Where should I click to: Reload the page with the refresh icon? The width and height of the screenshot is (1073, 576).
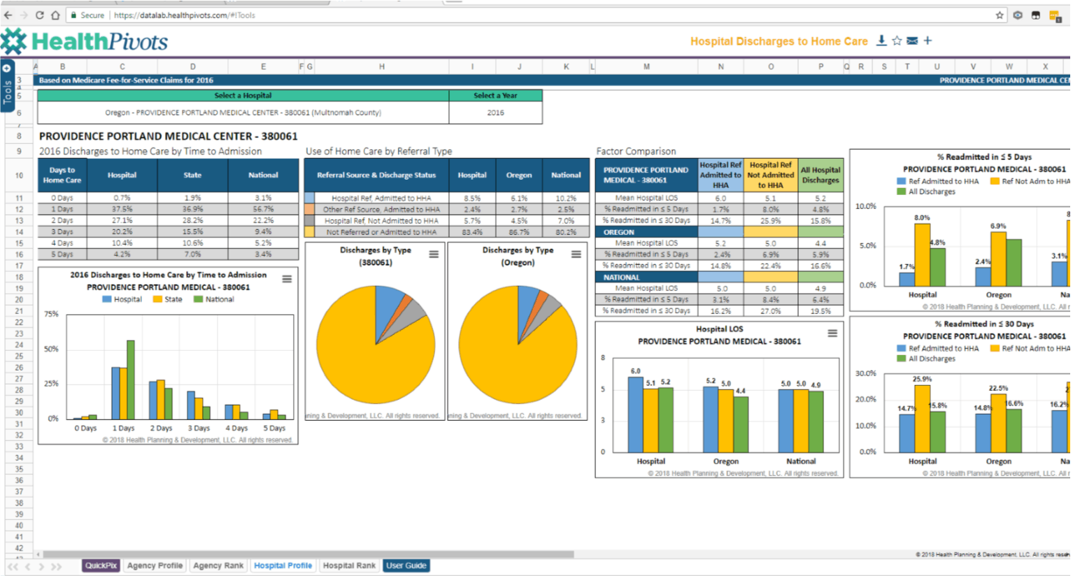pos(39,15)
